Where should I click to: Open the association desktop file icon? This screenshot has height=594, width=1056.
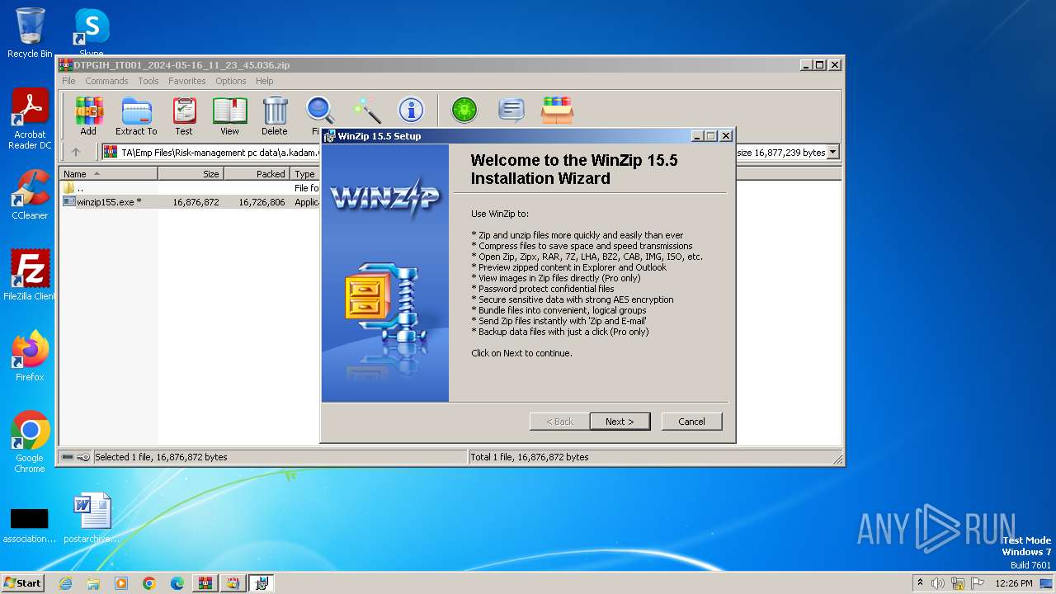(30, 525)
